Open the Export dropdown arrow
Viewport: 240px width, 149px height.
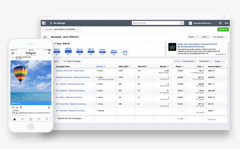tap(224, 61)
